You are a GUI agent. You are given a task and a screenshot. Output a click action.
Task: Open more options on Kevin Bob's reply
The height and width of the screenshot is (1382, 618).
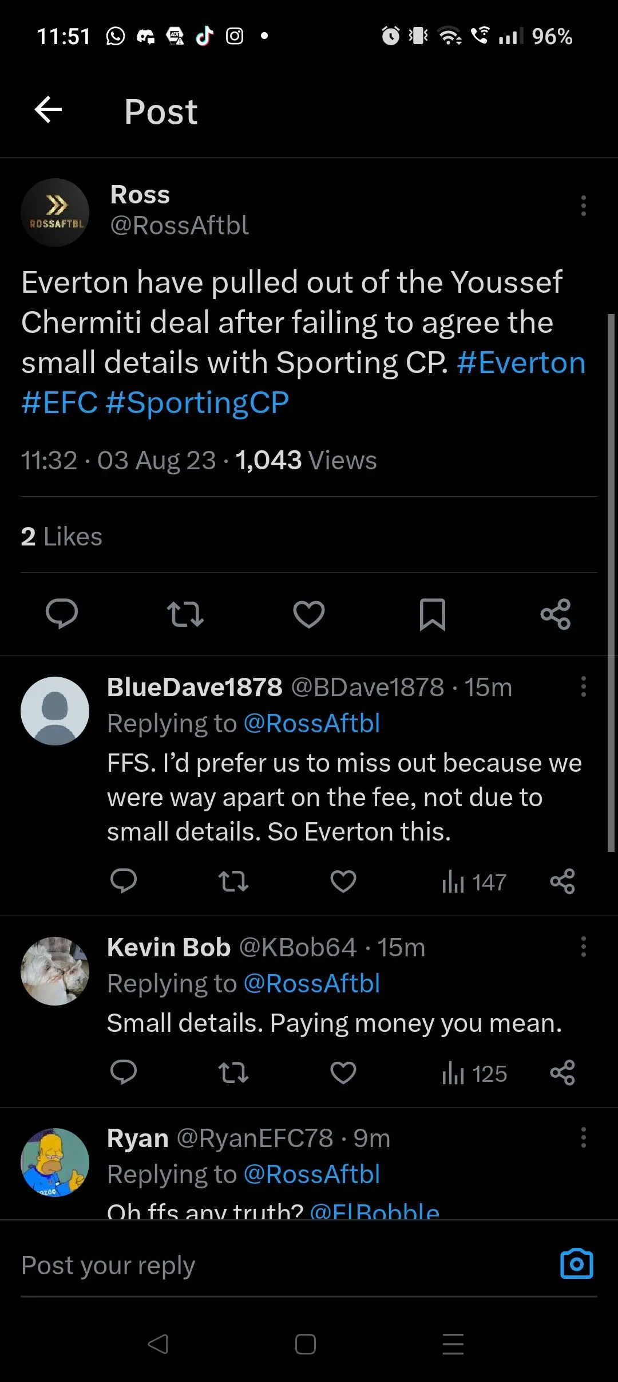point(583,947)
